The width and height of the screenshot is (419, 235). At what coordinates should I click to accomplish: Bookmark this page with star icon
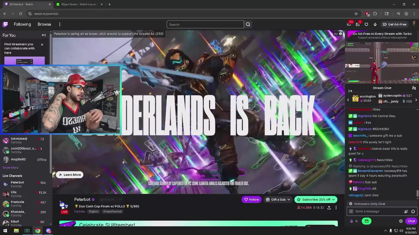click(x=356, y=14)
